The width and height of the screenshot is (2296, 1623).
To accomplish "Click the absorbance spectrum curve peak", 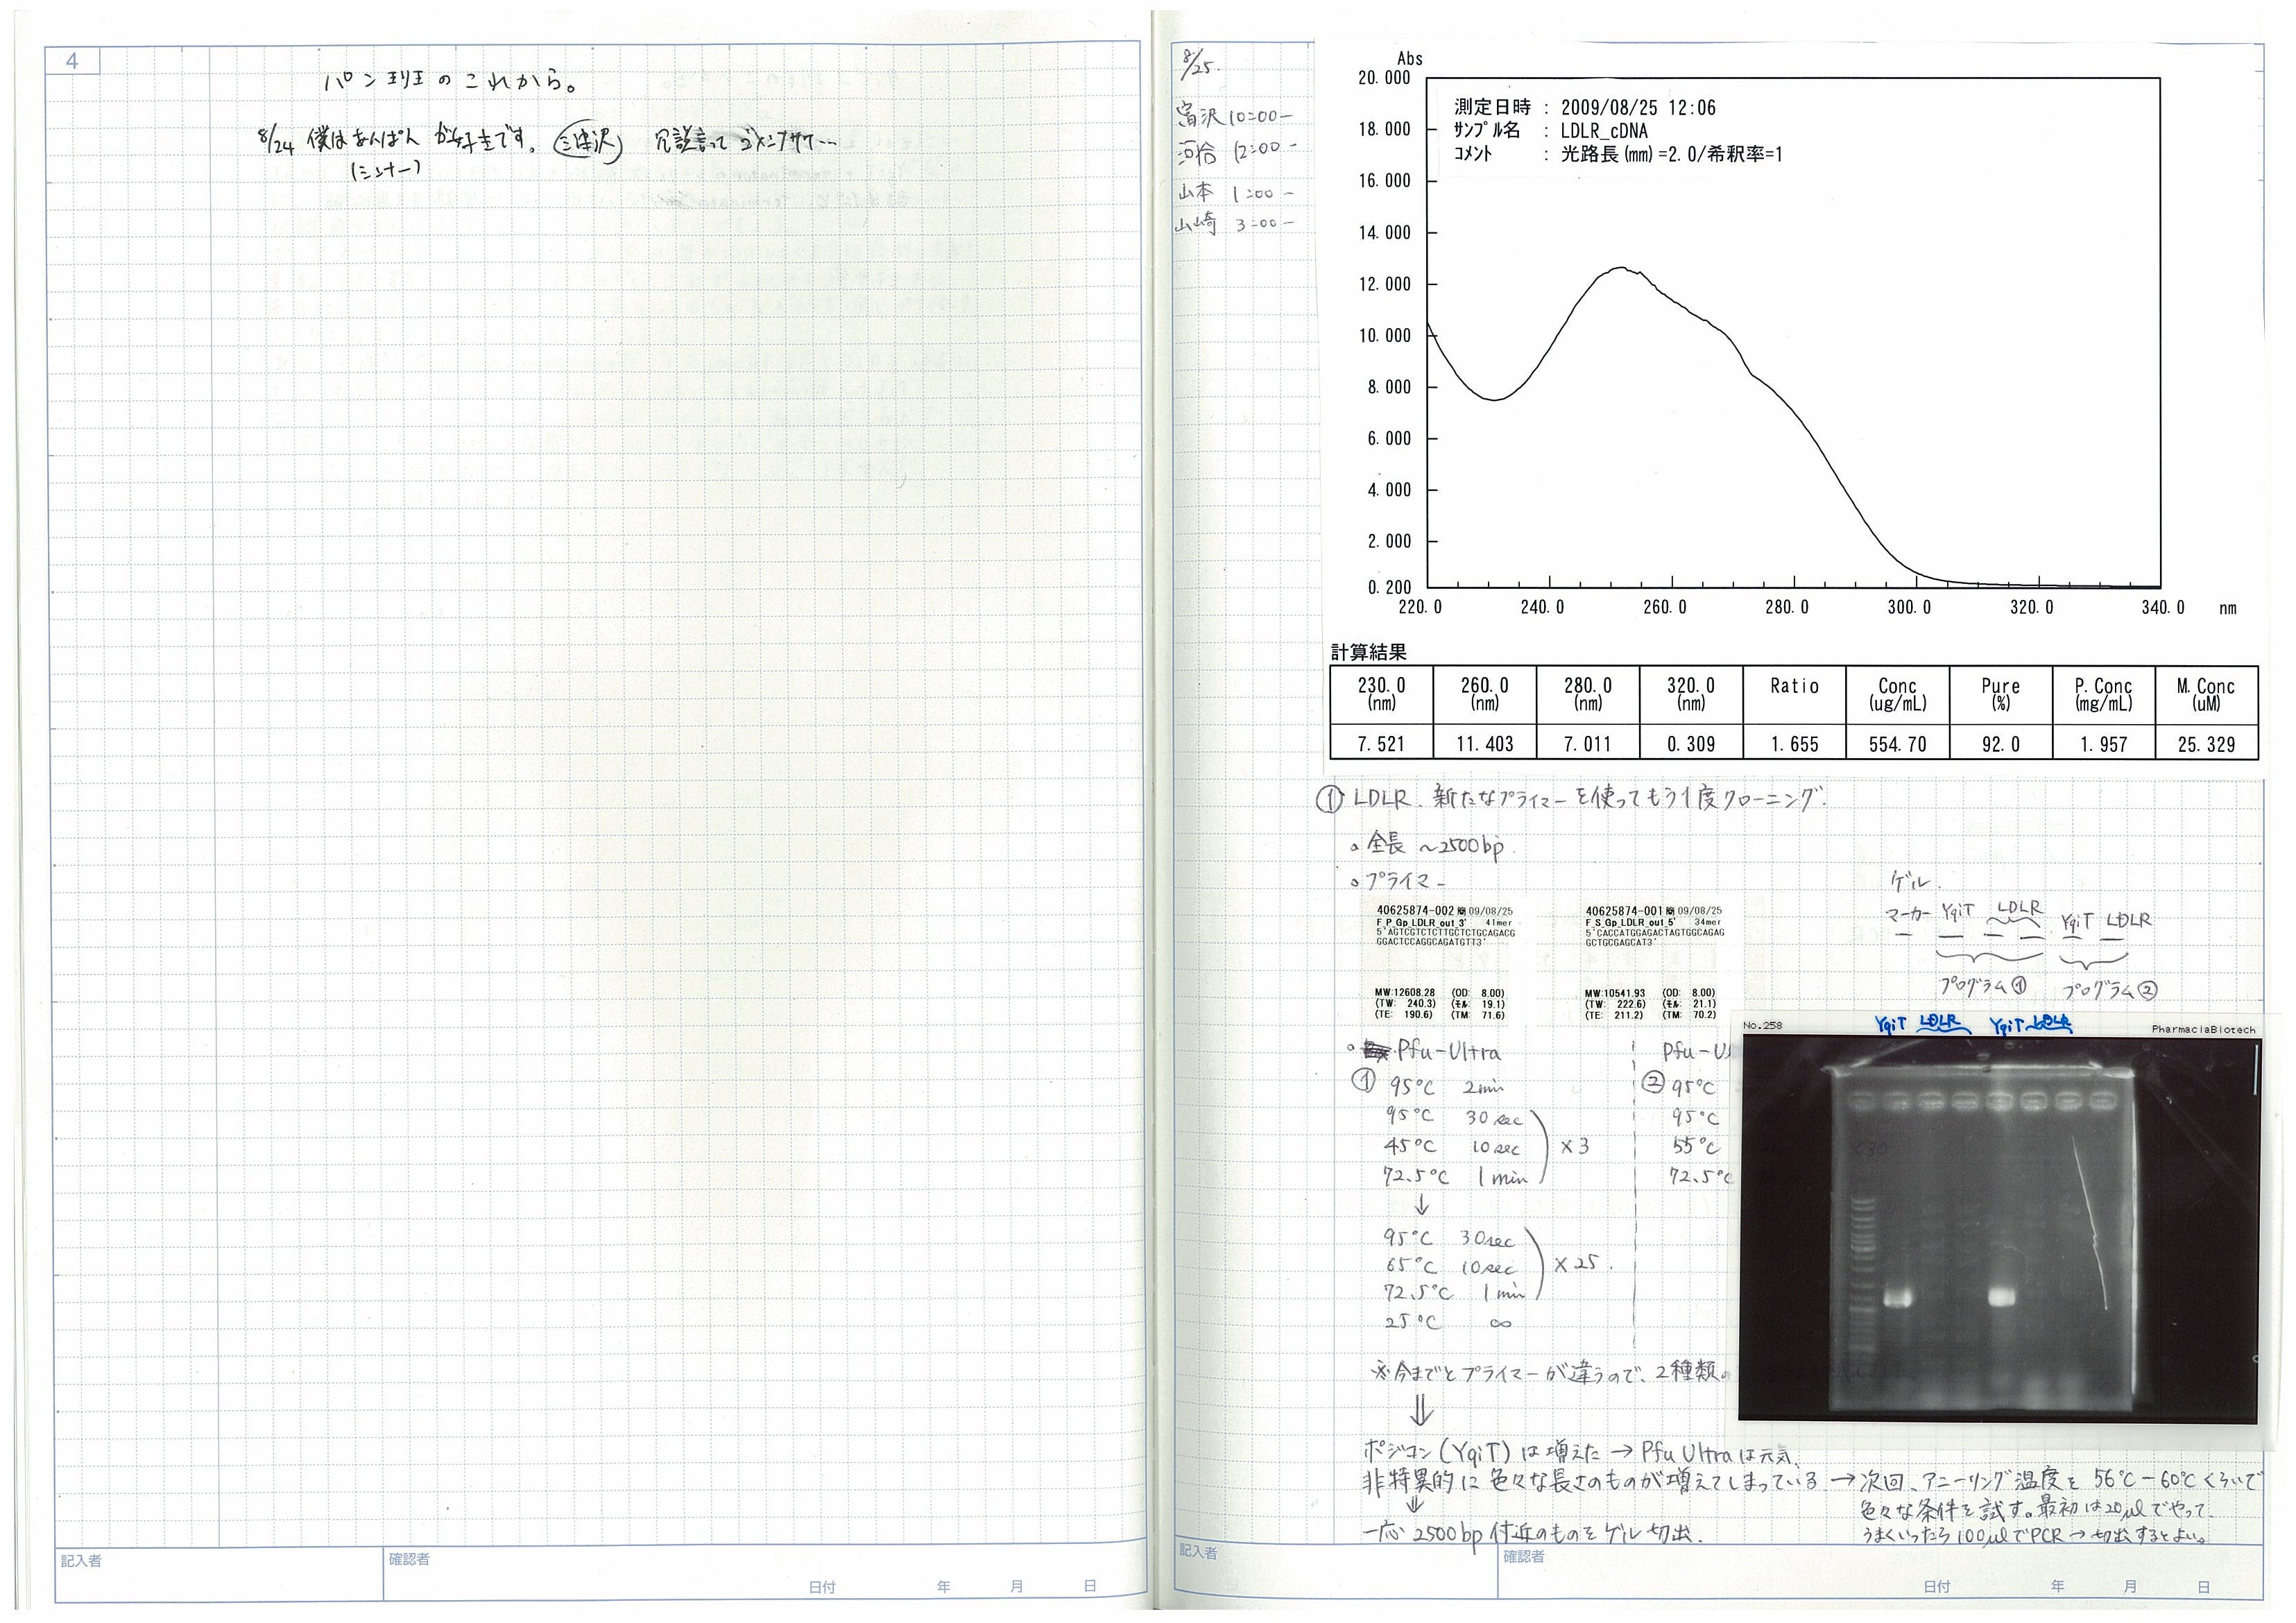I will point(1621,268).
